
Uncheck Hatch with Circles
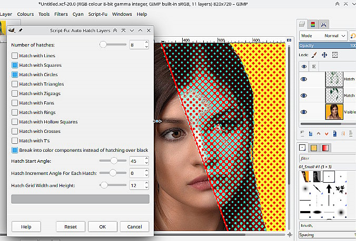pos(15,75)
